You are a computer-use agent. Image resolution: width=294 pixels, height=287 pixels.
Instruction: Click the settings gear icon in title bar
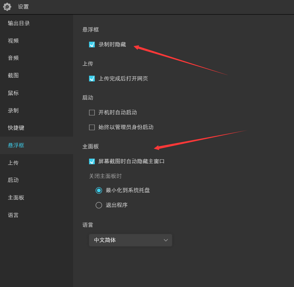click(7, 7)
